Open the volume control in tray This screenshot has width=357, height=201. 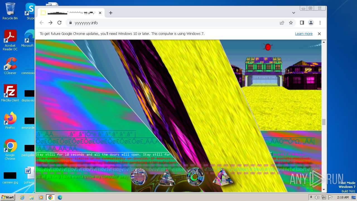click(x=317, y=197)
